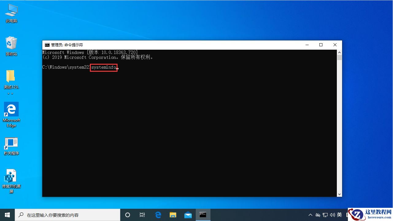Viewport: 393px width, 221px height.
Task: Open the volume slider from the speaker icon
Action: coord(332,215)
